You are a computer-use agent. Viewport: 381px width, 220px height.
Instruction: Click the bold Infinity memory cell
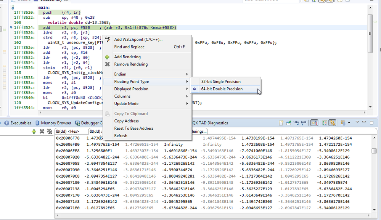[x=173, y=144]
